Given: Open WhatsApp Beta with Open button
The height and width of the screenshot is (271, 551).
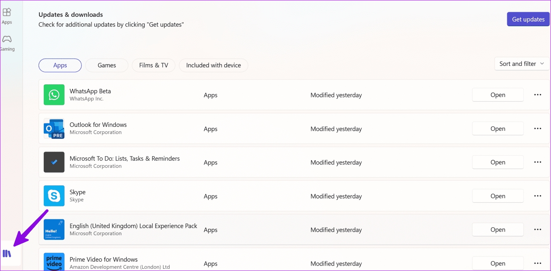Looking at the screenshot, I should (498, 95).
